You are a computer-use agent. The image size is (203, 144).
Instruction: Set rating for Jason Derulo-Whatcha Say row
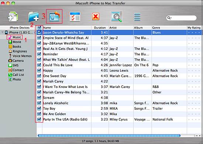click(x=194, y=32)
